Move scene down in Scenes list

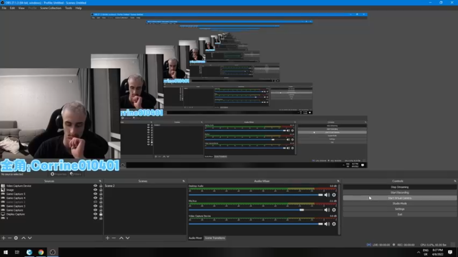tap(128, 238)
